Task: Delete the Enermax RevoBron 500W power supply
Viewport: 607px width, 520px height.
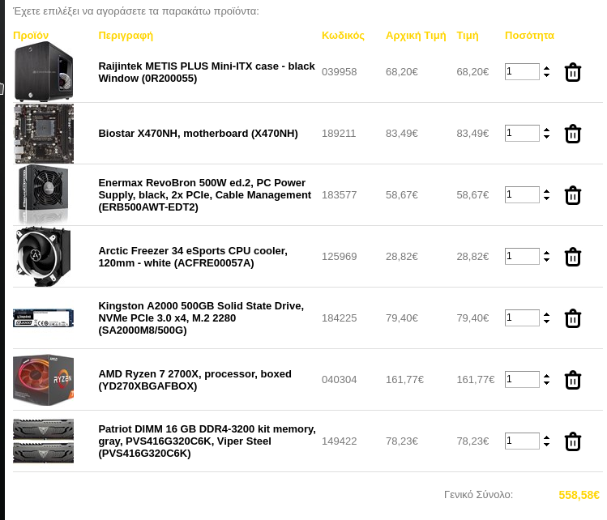Action: click(572, 195)
